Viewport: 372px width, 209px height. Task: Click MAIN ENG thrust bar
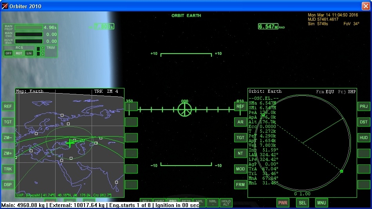29,34
